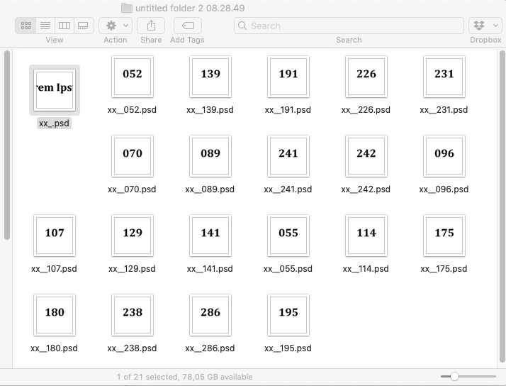
Task: Click the window title 'untitled folder 2 08.28.49'
Action: click(x=190, y=8)
